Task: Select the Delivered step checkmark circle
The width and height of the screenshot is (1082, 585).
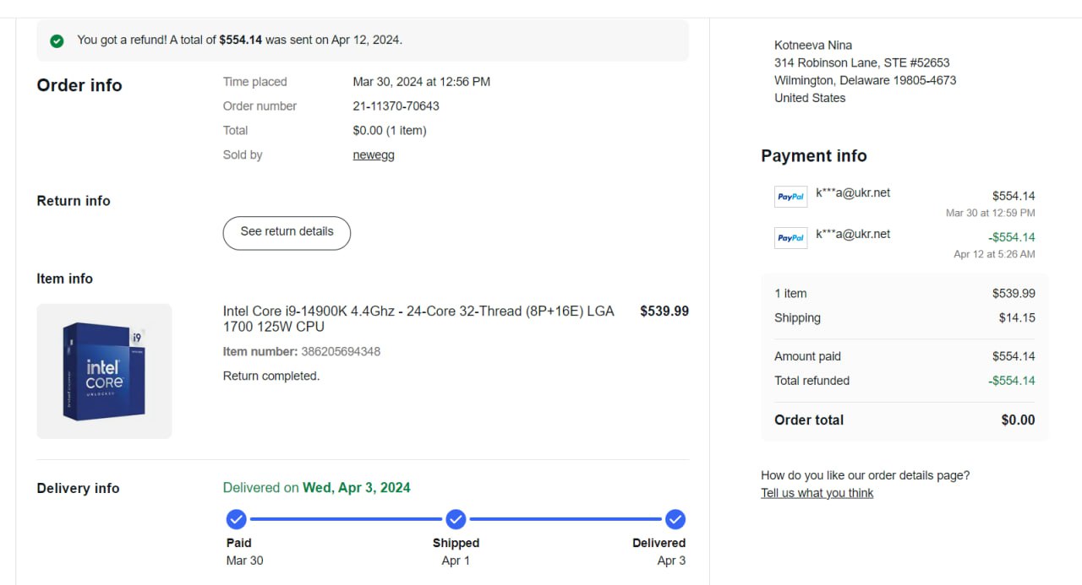Action: [675, 519]
